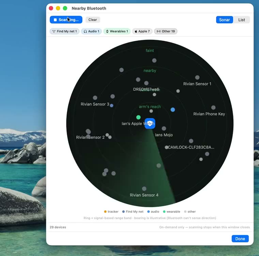Select the Rivian Phone Key dot

point(213,108)
